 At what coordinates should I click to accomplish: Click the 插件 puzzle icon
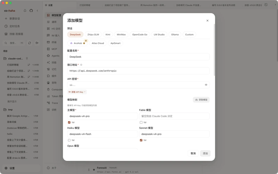point(48,76)
